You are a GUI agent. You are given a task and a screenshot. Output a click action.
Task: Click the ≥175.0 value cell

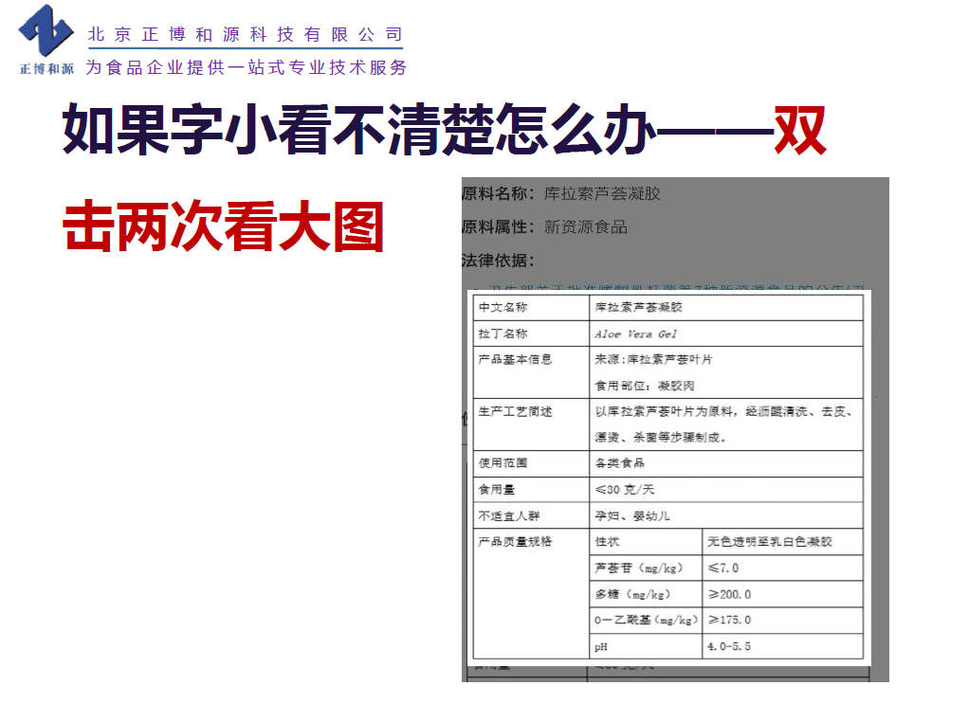click(782, 620)
